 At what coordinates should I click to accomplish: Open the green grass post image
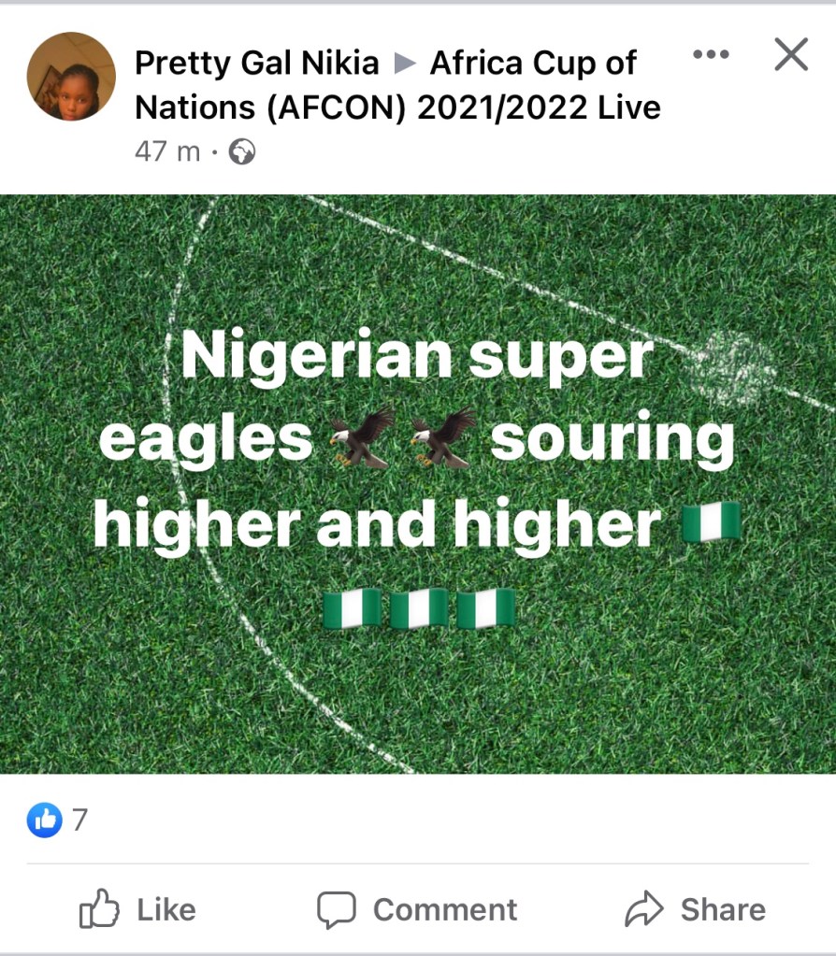(418, 484)
